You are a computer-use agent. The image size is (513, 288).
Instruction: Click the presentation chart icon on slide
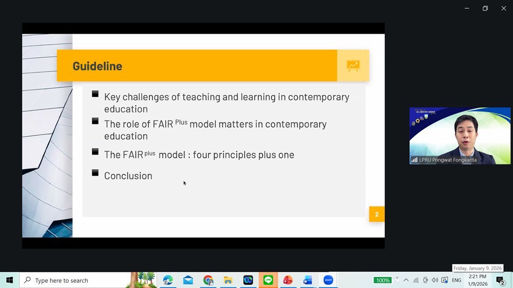pos(353,66)
